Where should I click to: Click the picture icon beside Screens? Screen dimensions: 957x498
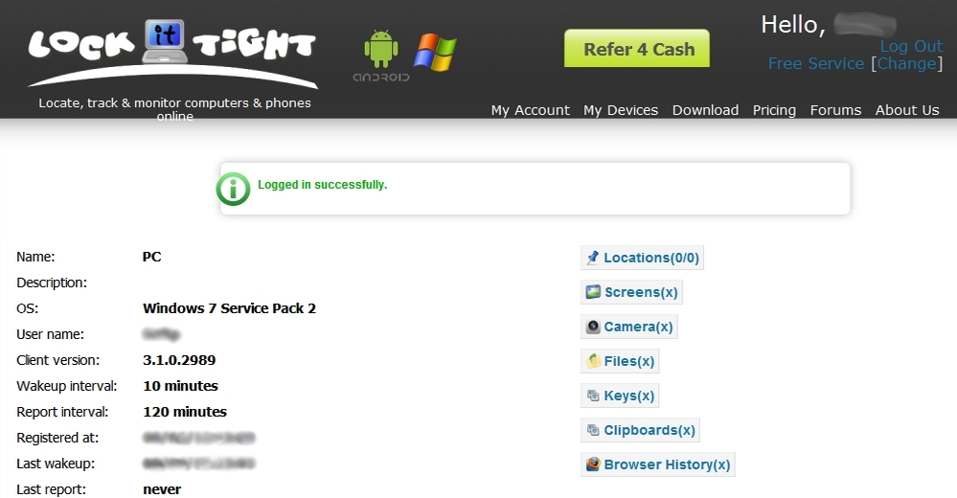(x=593, y=292)
